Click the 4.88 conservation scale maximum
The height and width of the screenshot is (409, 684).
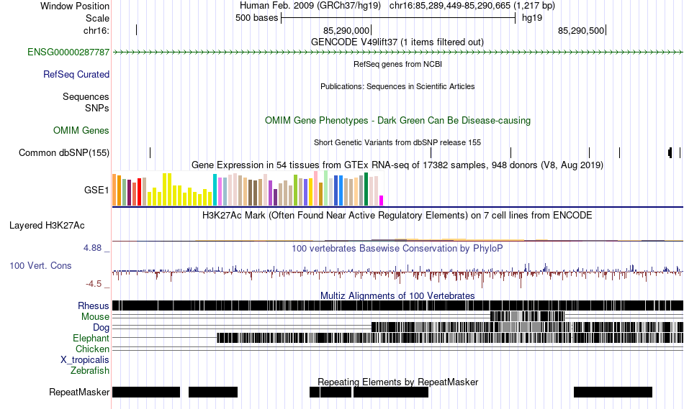[x=92, y=248]
